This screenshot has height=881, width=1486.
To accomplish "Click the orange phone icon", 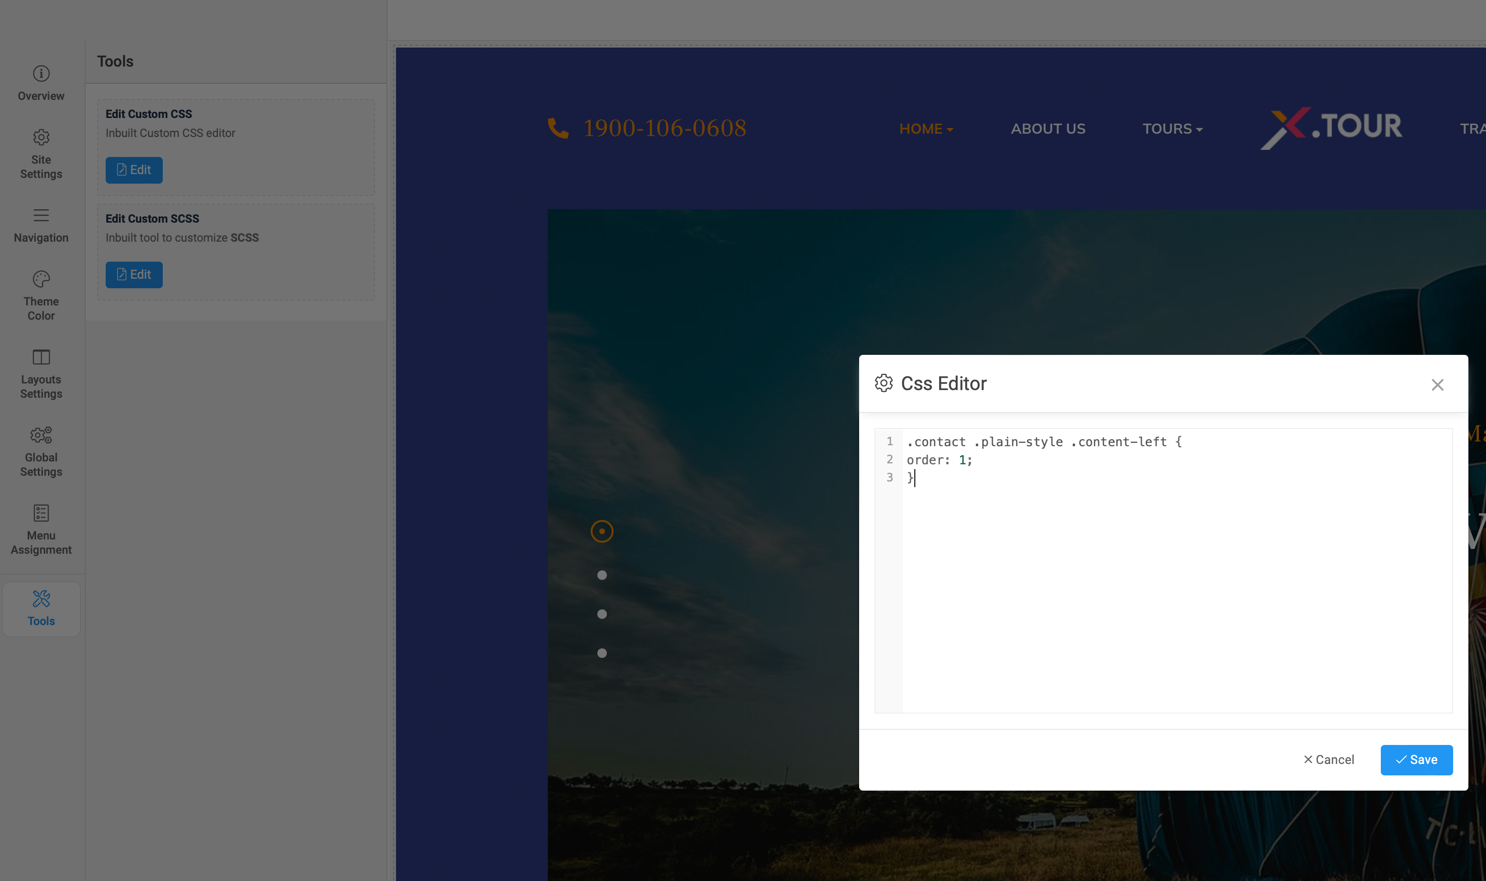I will [x=558, y=128].
